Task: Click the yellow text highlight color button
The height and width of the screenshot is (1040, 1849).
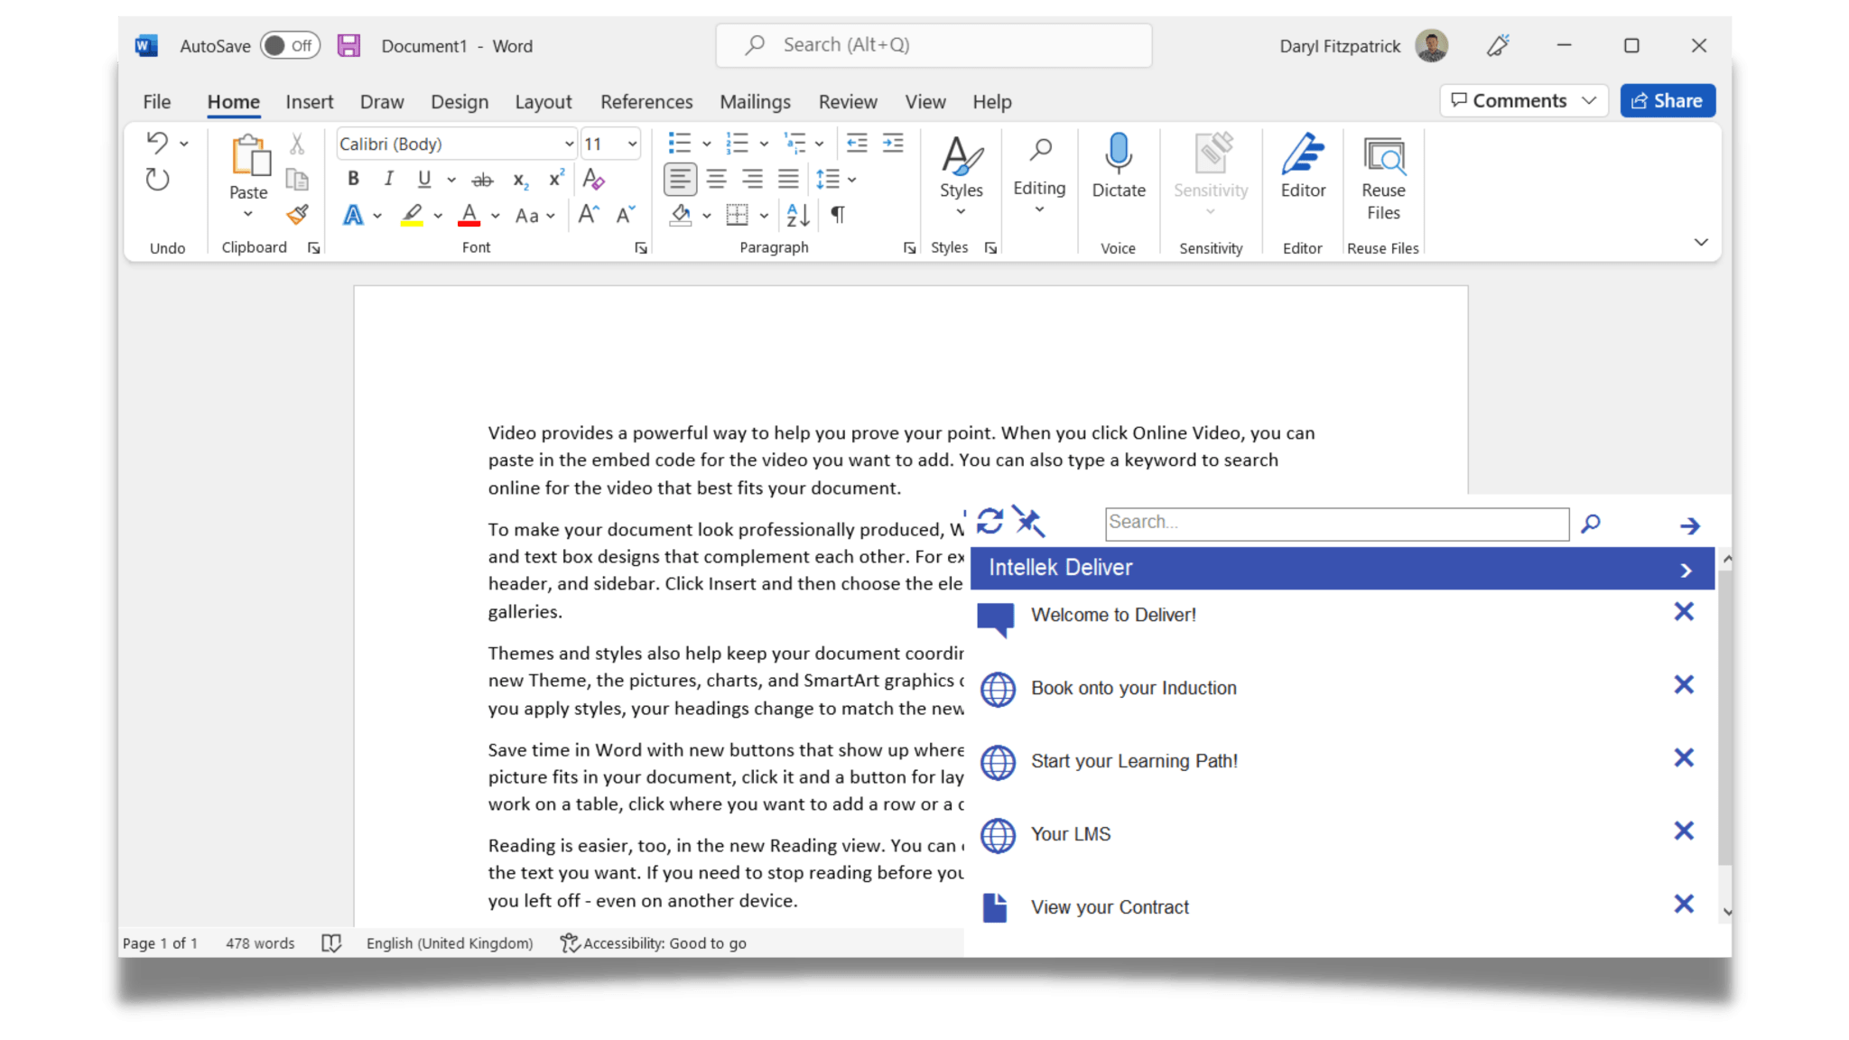Action: (412, 215)
